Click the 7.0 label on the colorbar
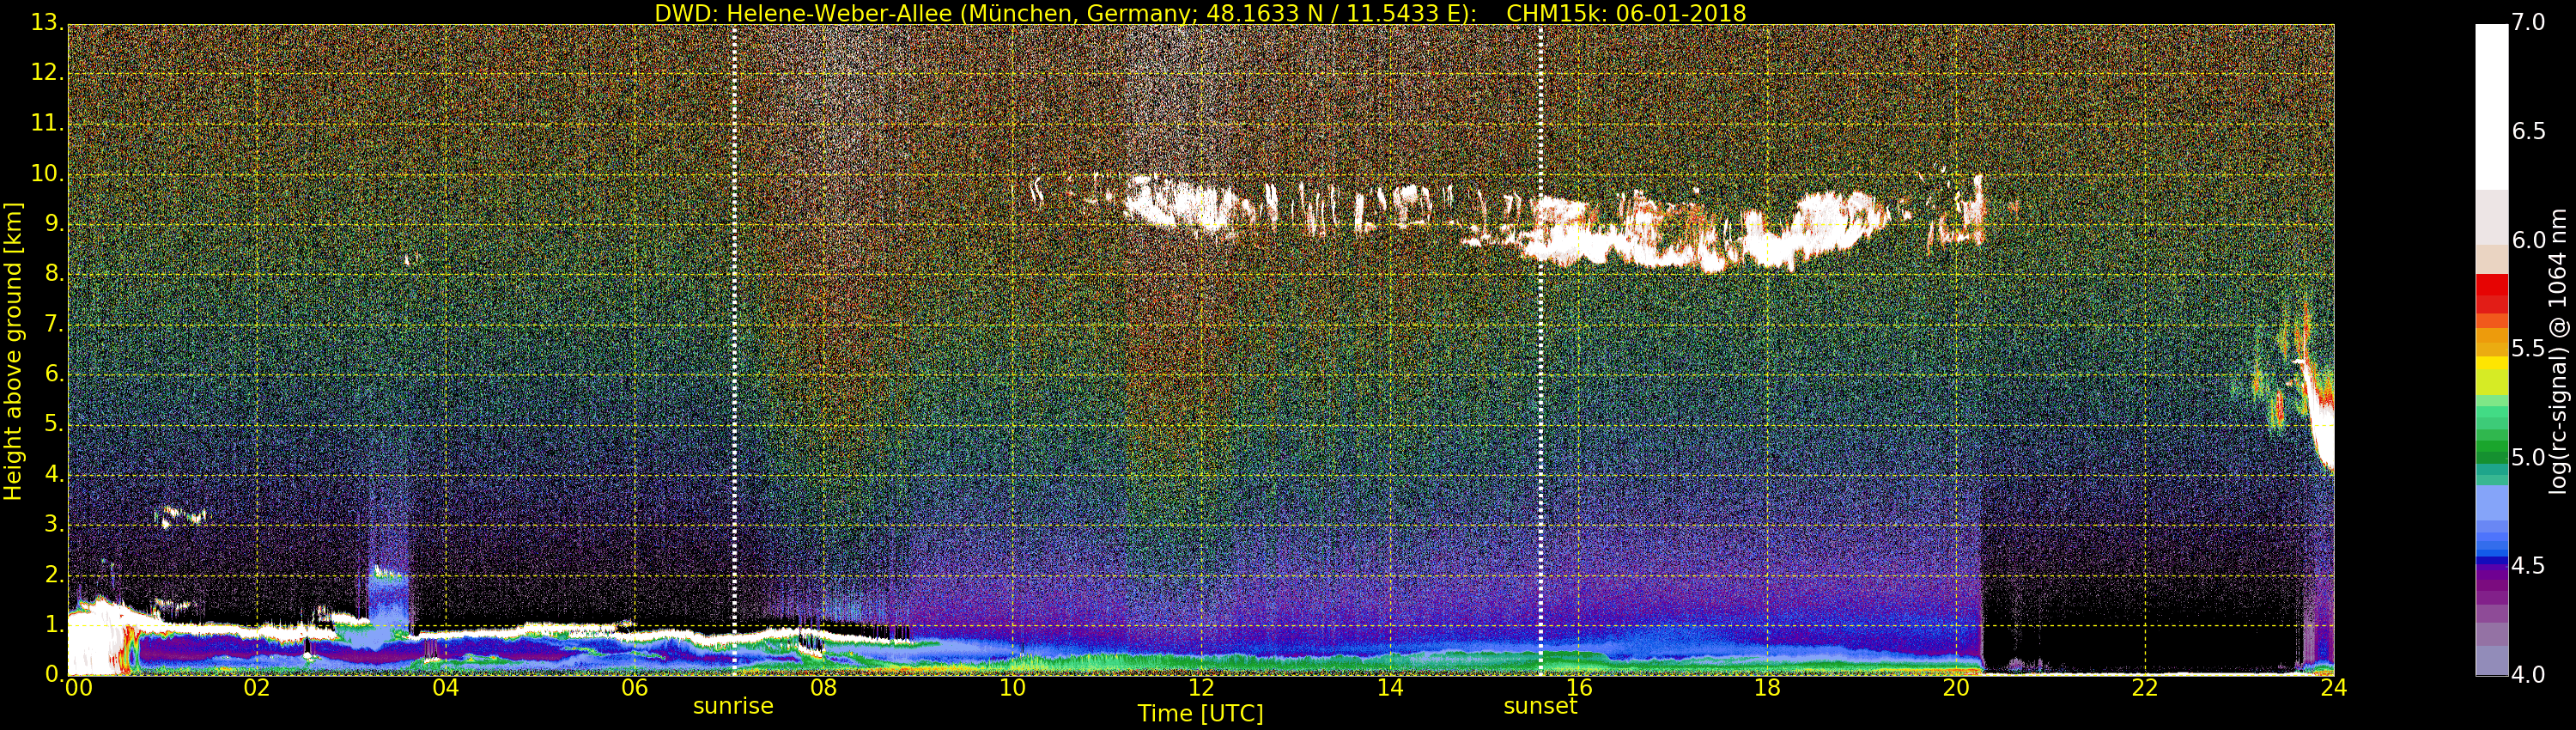 pos(2528,22)
